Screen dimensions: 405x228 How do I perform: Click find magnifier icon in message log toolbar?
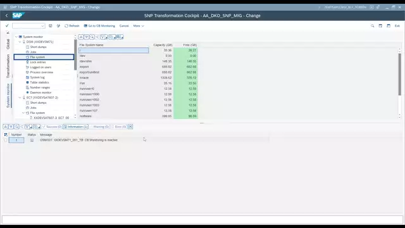click(16, 127)
